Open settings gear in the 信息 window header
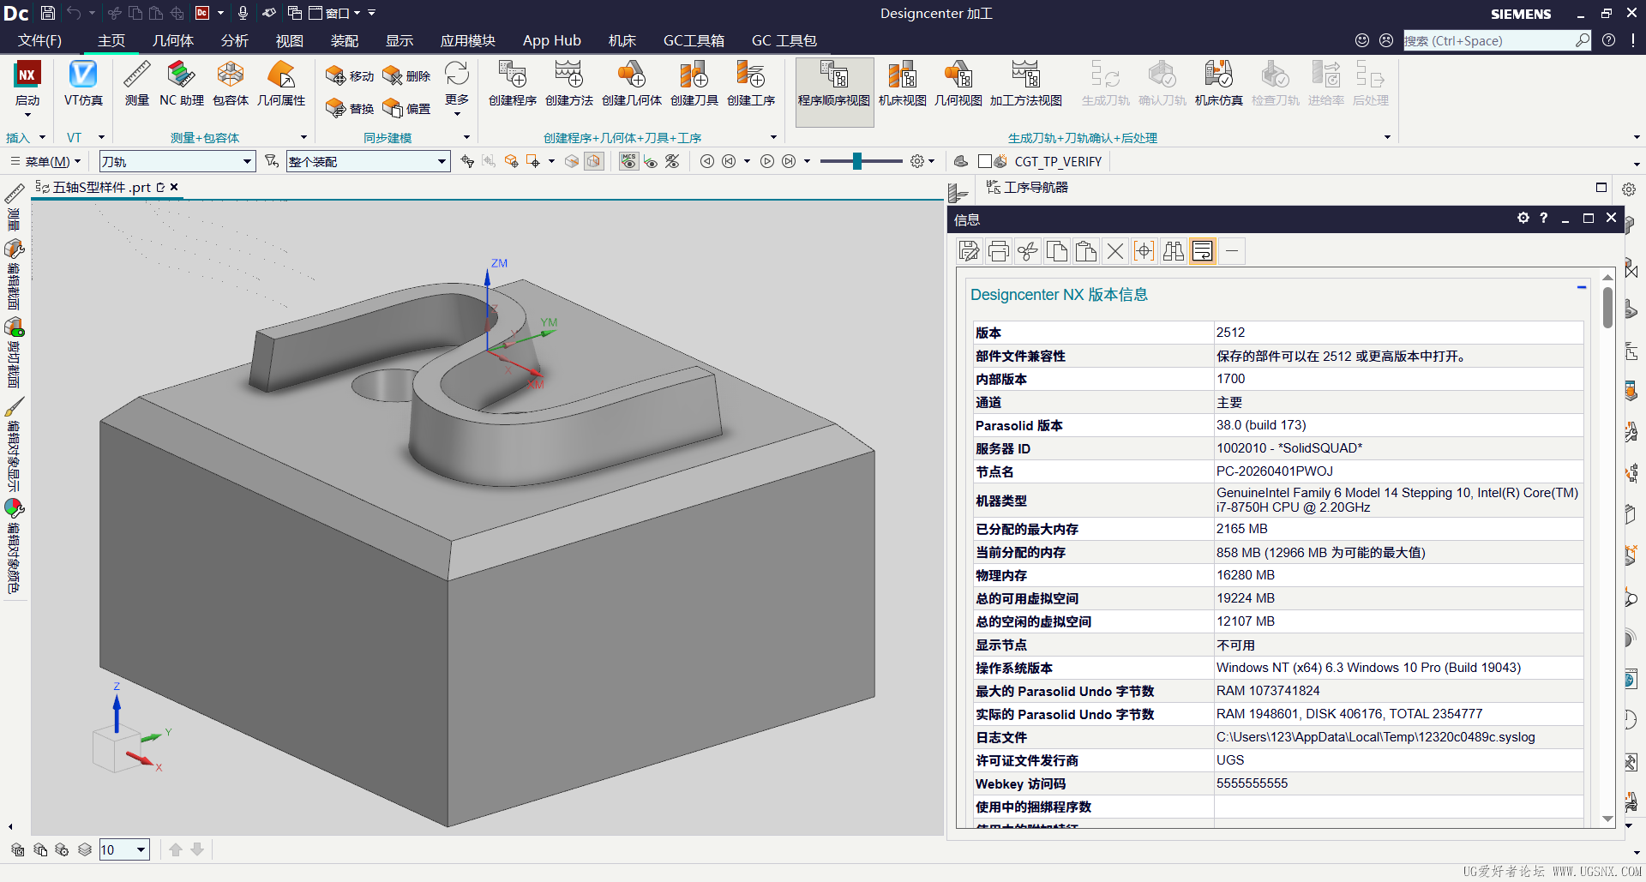The width and height of the screenshot is (1646, 882). [x=1523, y=219]
